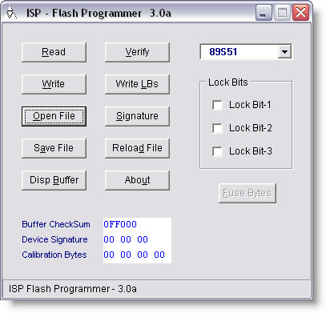This screenshot has height=313, width=326.
Task: Click the Buffer CheckSum label
Action: click(56, 224)
